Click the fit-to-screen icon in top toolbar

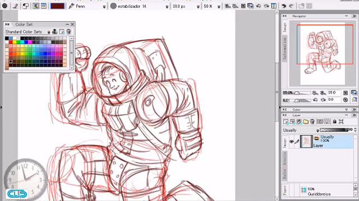click(243, 6)
